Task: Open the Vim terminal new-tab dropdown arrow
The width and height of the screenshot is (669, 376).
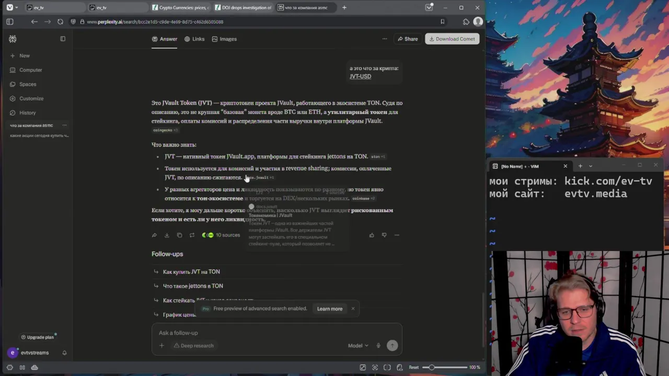Action: tap(591, 166)
